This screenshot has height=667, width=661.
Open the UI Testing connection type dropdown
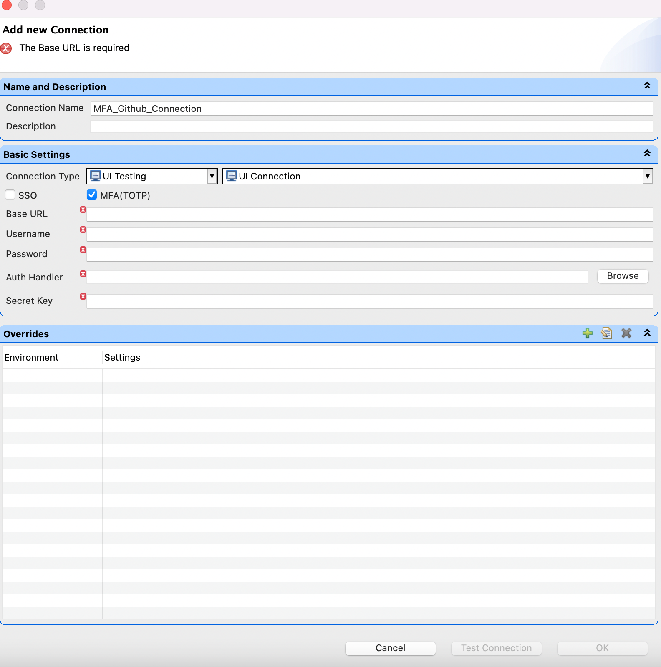coord(212,176)
